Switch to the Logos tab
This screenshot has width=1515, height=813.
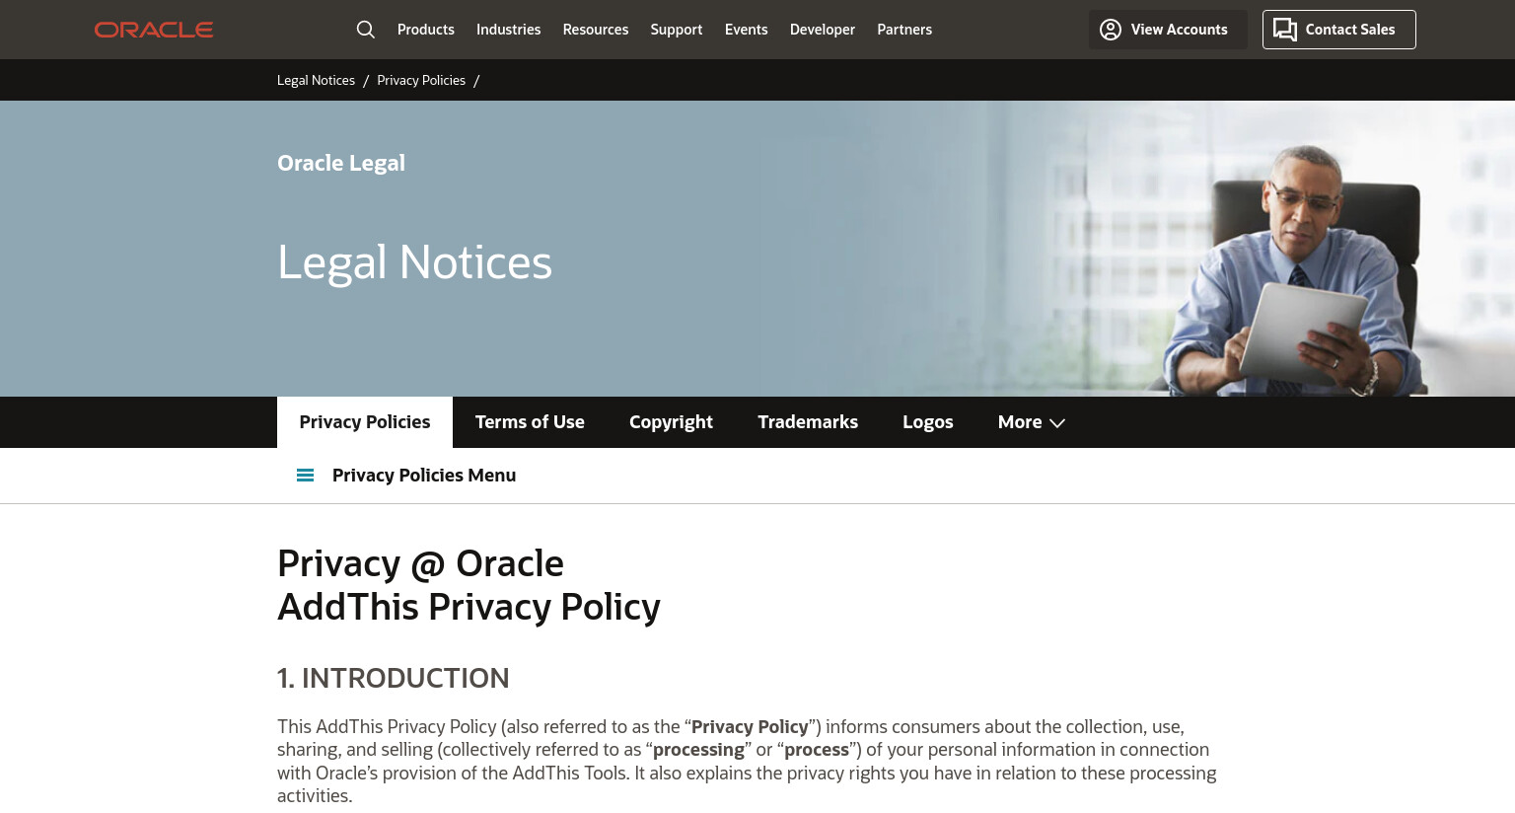(928, 422)
